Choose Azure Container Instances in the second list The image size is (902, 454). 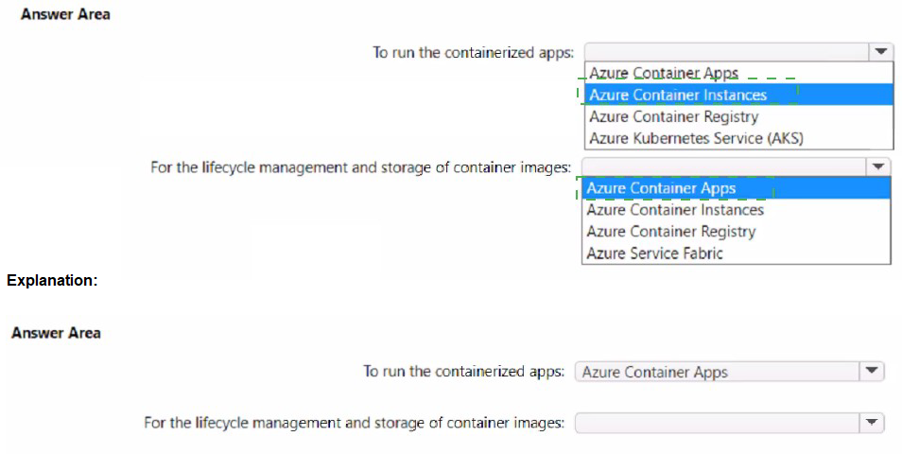tap(675, 210)
